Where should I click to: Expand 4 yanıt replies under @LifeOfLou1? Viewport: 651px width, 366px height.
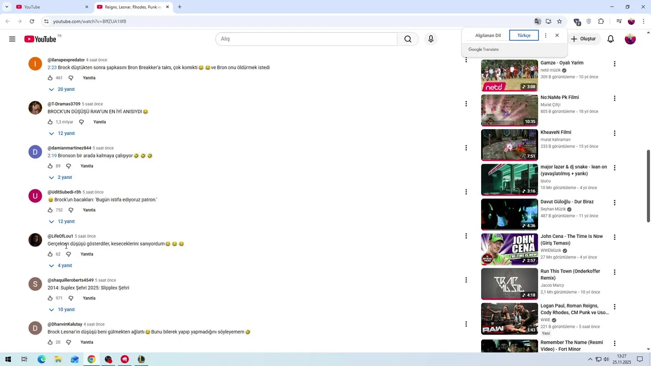tap(60, 265)
